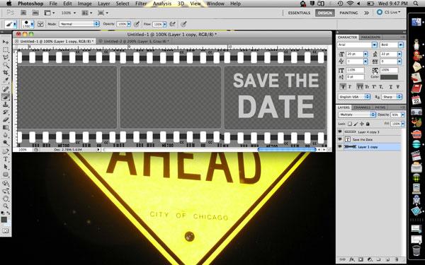
Task: Switch to the Channels tab
Action: pos(362,107)
